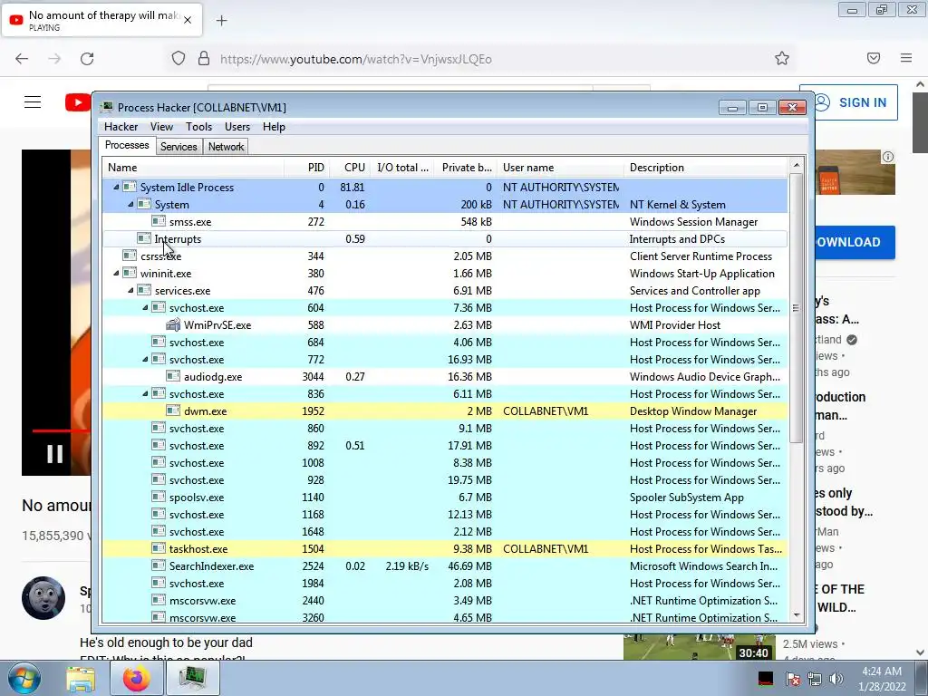Reload the YouTube page
Screen dimensions: 928x696
click(x=87, y=59)
